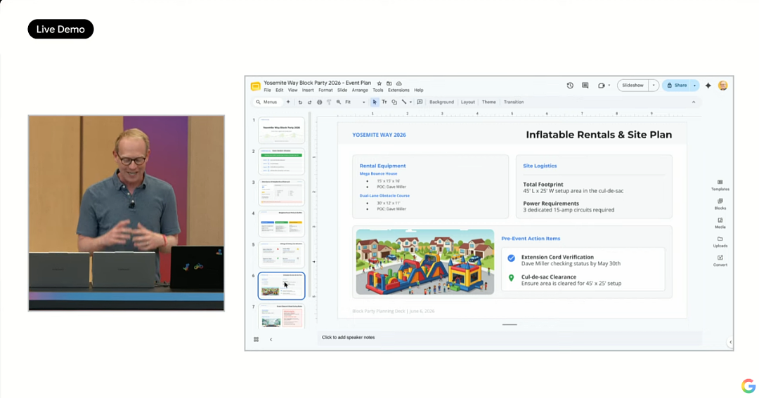Select slide 4 thumbnail in filmstrip

(x=281, y=223)
